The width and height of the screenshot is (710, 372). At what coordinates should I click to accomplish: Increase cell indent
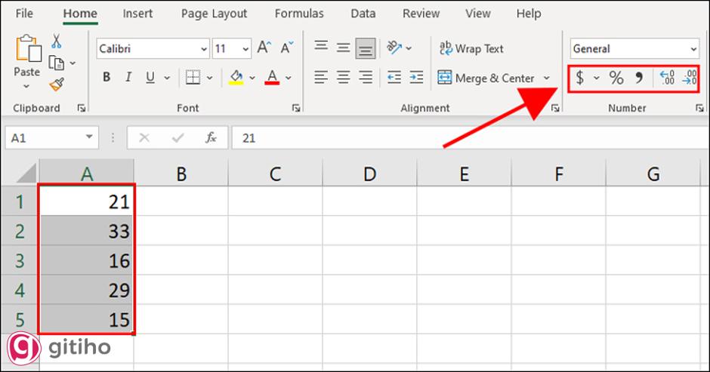tap(416, 78)
